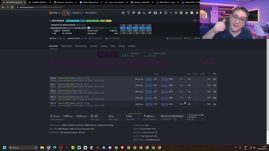Switch to Tuning tab
This screenshot has height=151, width=269.
[104, 46]
